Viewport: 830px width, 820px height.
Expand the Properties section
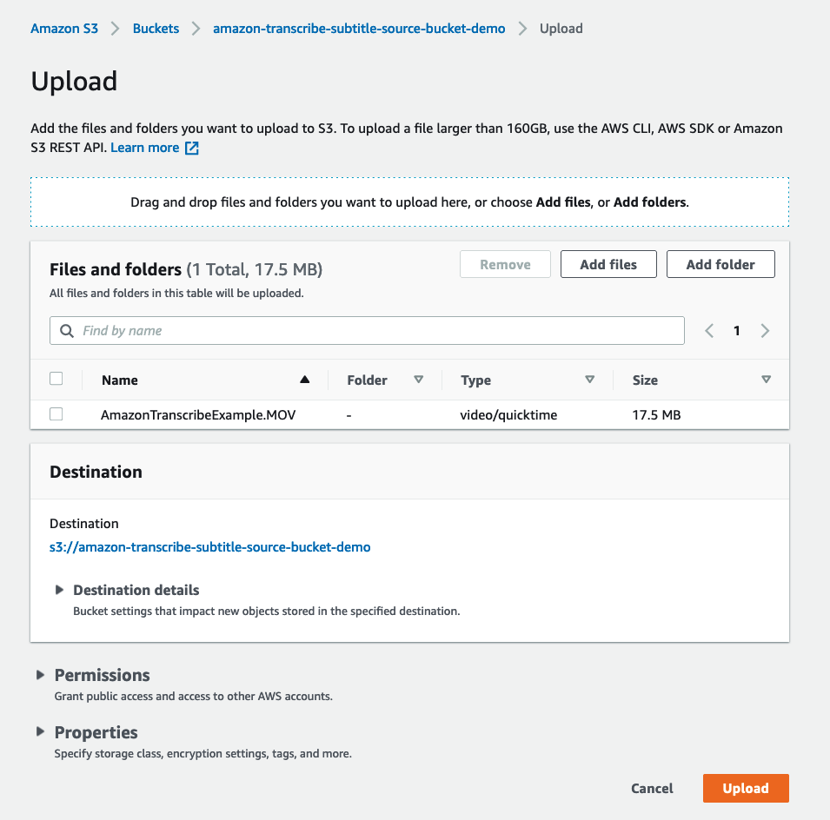pyautogui.click(x=40, y=732)
